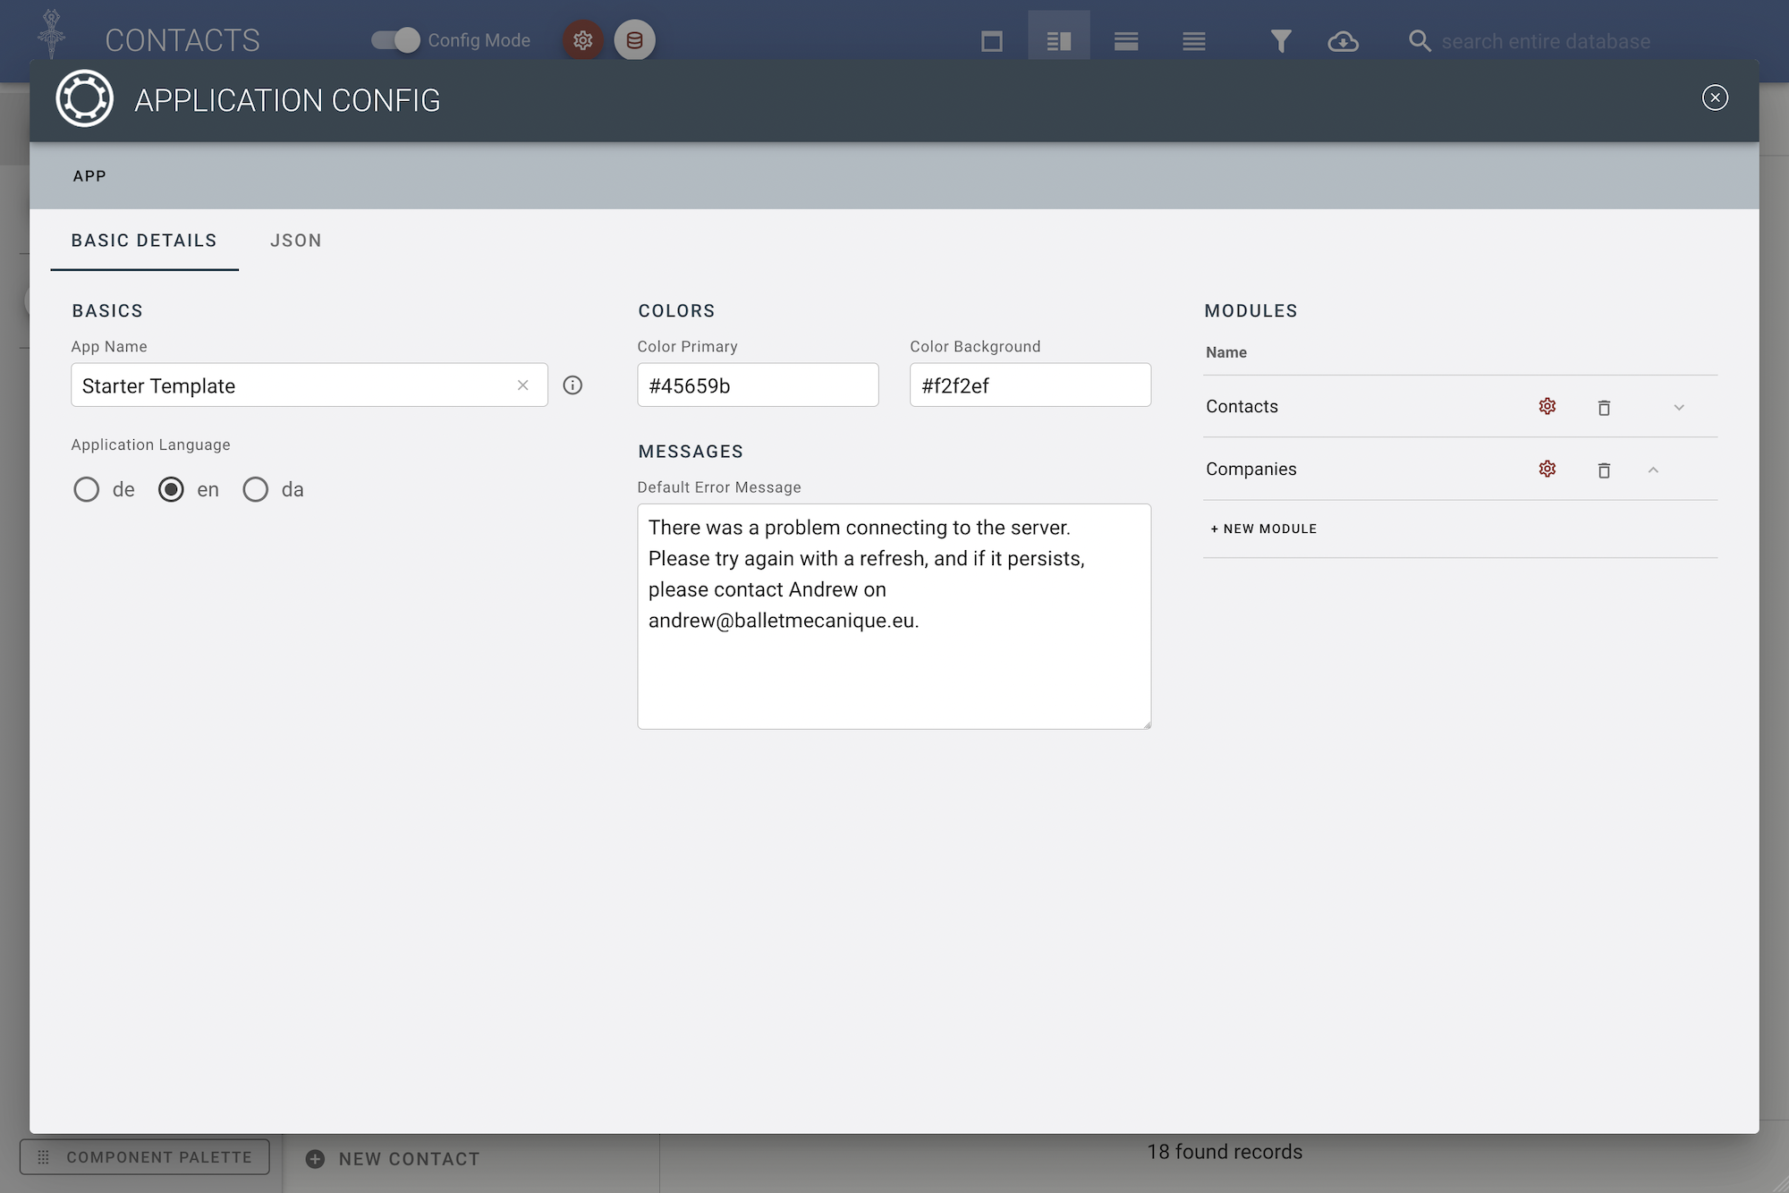
Task: Delete the Companies module with trash icon
Action: coord(1604,470)
